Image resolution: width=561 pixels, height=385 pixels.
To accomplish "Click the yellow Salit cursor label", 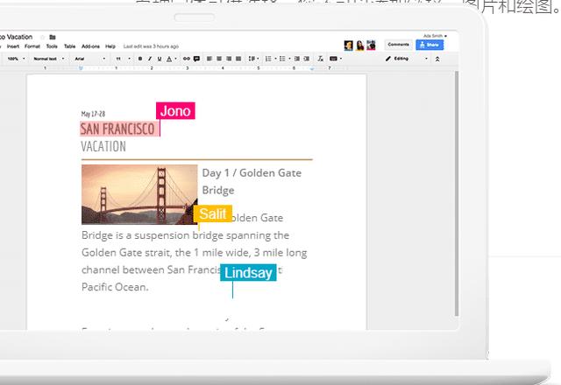I will pos(213,213).
